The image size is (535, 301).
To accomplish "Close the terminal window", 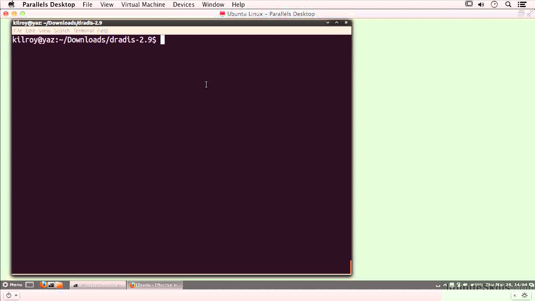I will [x=346, y=23].
